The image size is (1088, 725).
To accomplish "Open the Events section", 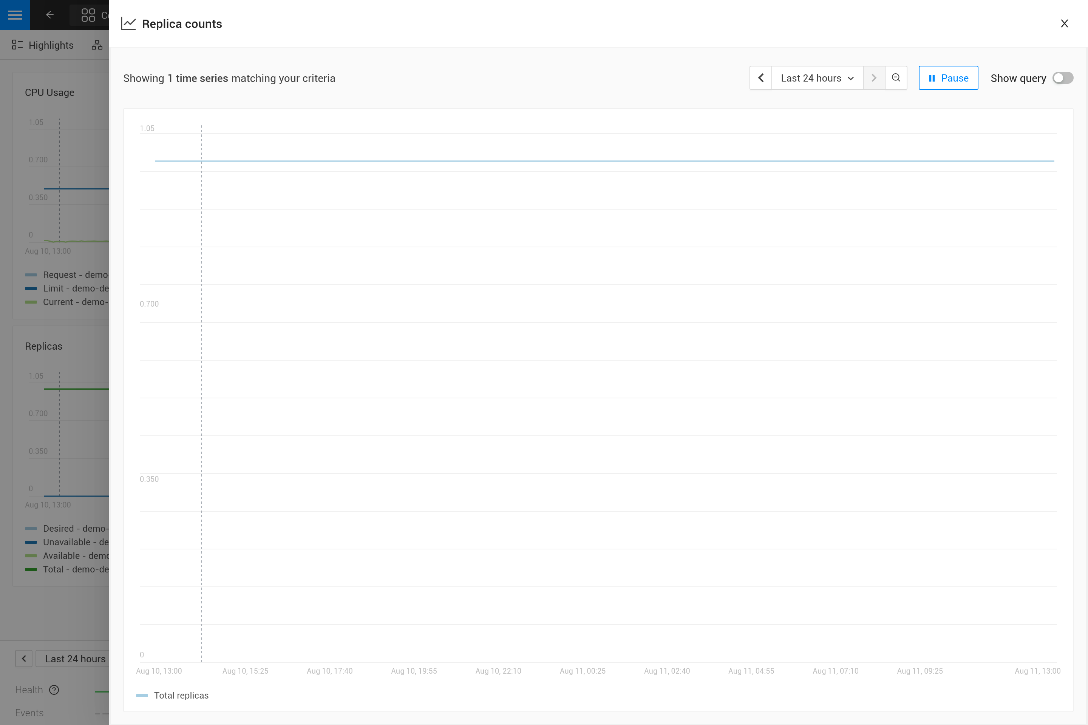I will [x=29, y=713].
